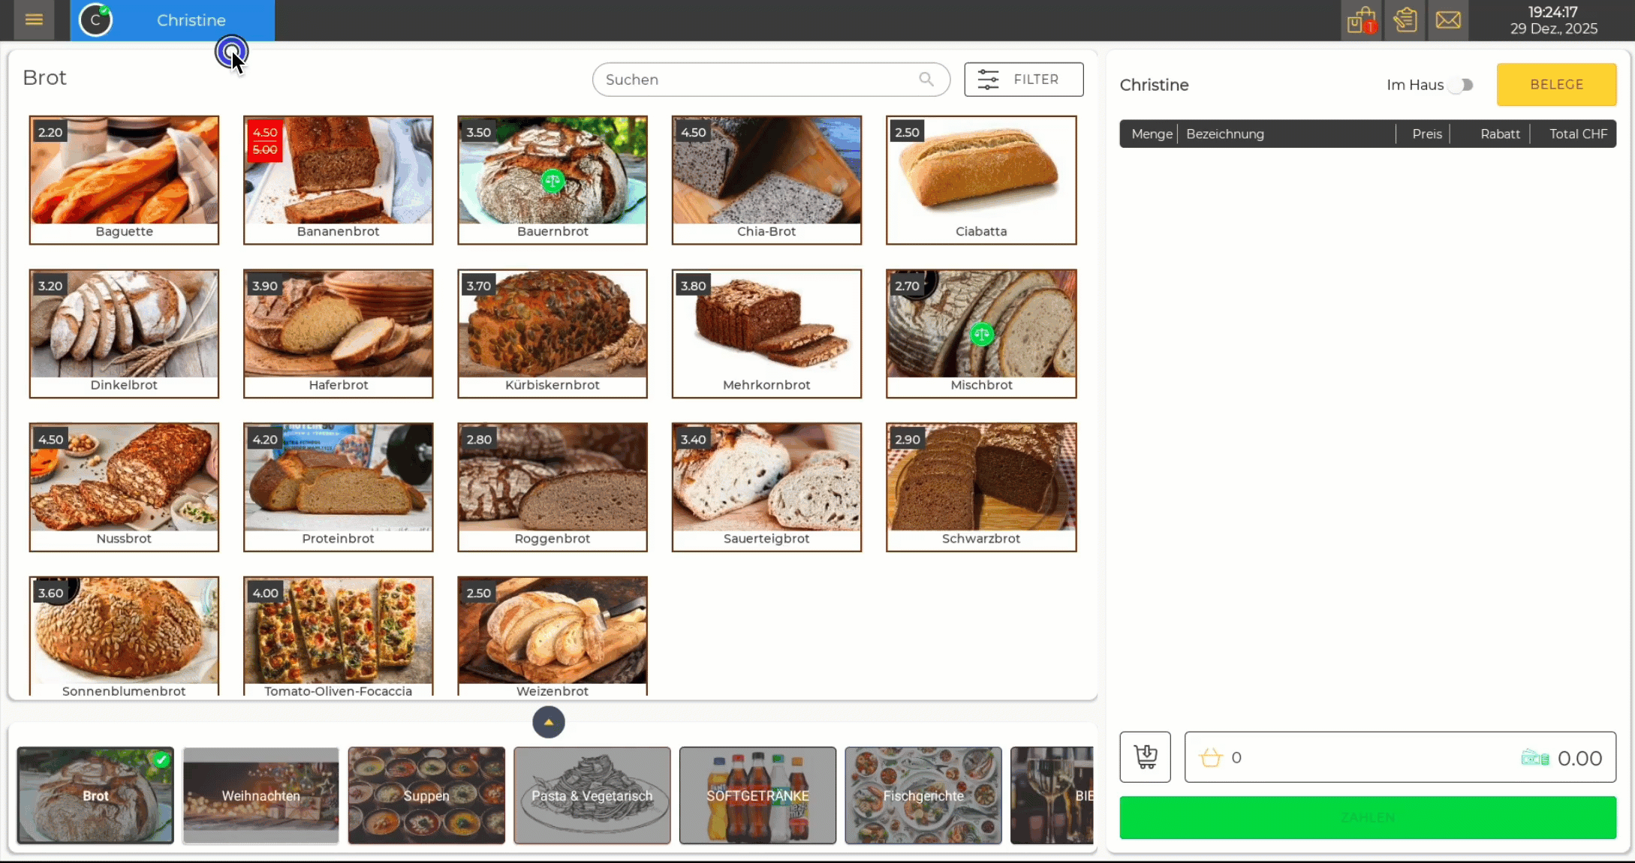Open the FILTER options
The height and width of the screenshot is (863, 1635).
pos(1023,80)
